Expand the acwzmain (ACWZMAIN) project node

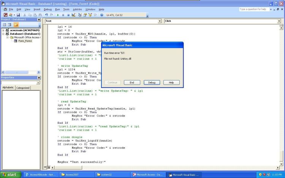tap(3, 30)
